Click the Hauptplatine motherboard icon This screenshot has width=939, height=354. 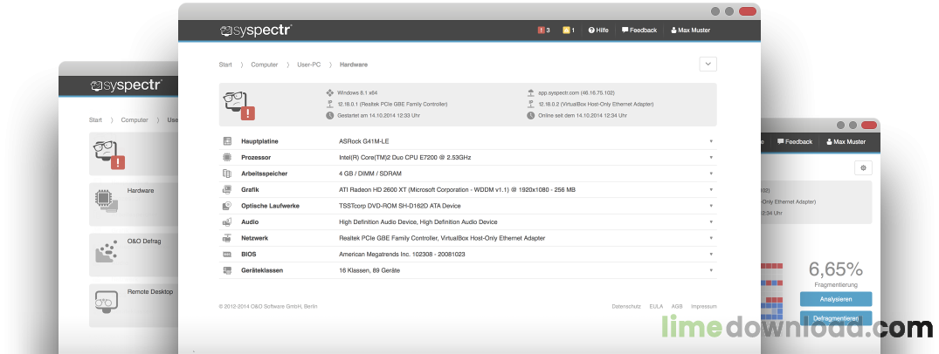point(227,141)
